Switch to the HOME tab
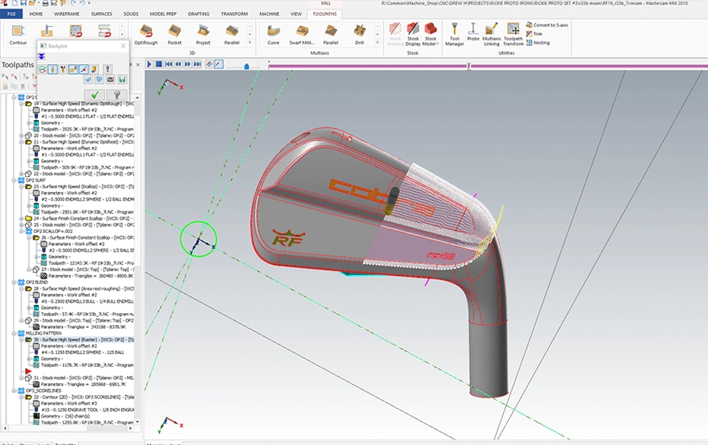This screenshot has height=445, width=708. tap(36, 14)
